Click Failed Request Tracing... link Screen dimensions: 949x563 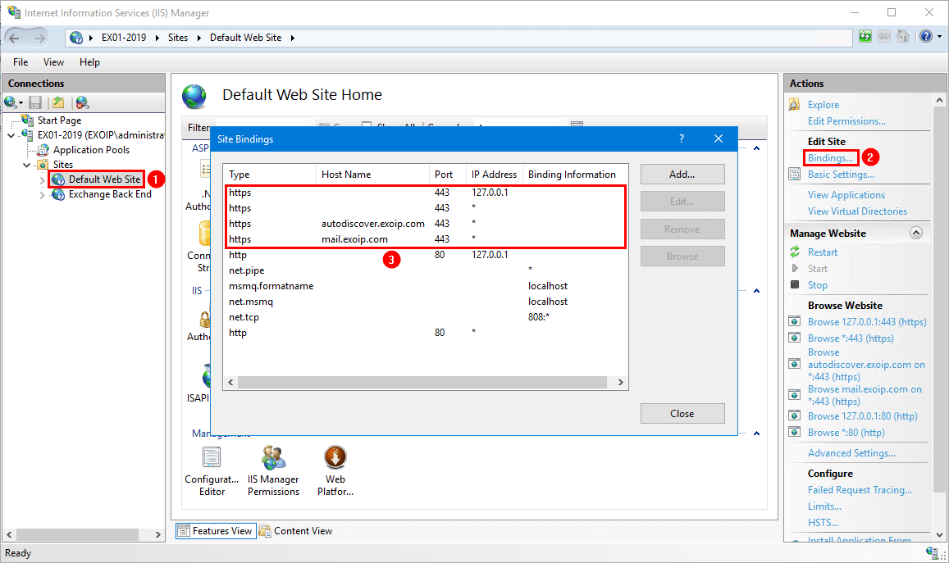[x=860, y=490]
